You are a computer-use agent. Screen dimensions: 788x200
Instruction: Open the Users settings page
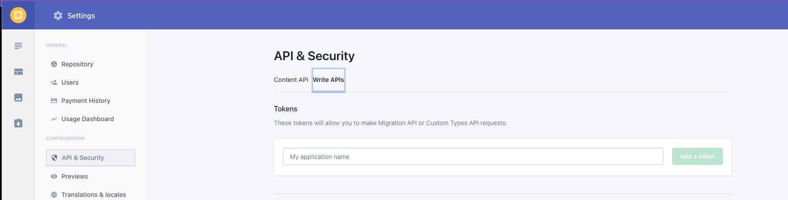[70, 82]
